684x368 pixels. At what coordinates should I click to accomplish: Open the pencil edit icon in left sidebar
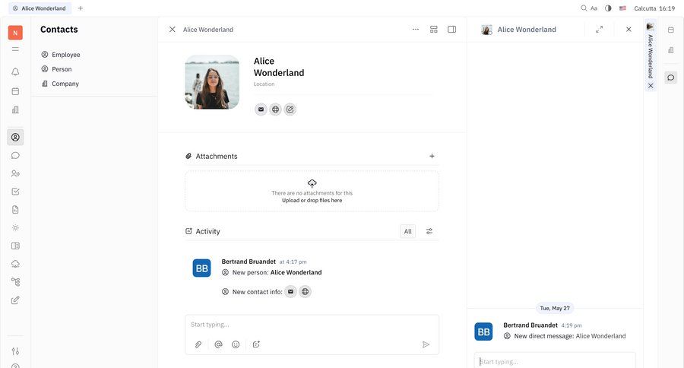pyautogui.click(x=15, y=300)
